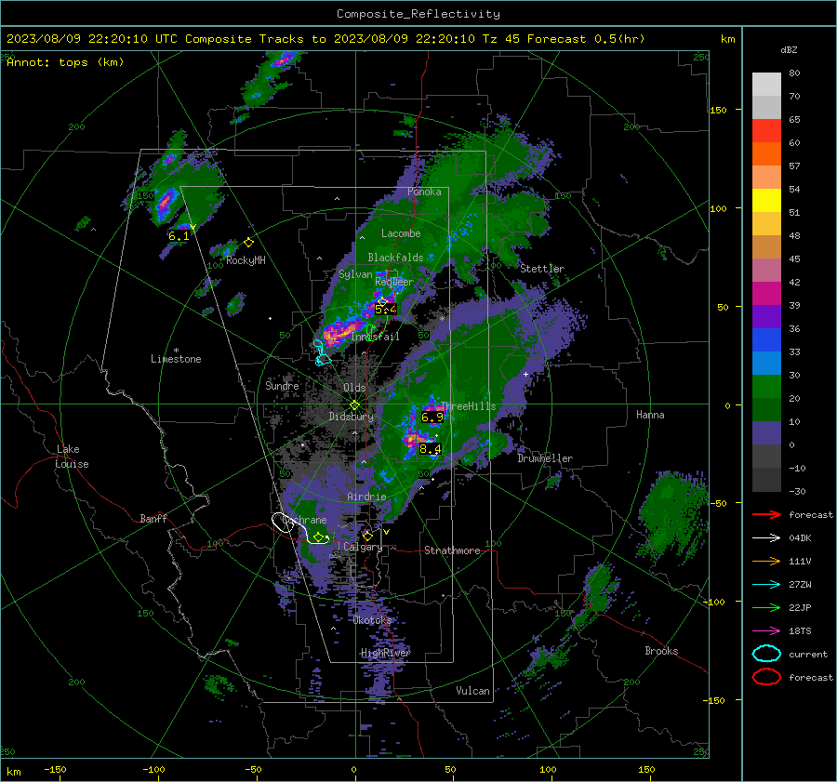837x782 pixels.
Task: Click the Vulcan city label
Action: point(472,691)
